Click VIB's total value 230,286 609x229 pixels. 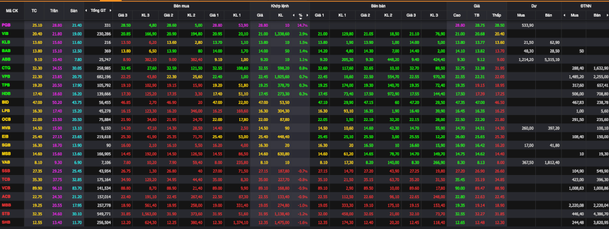coord(104,34)
